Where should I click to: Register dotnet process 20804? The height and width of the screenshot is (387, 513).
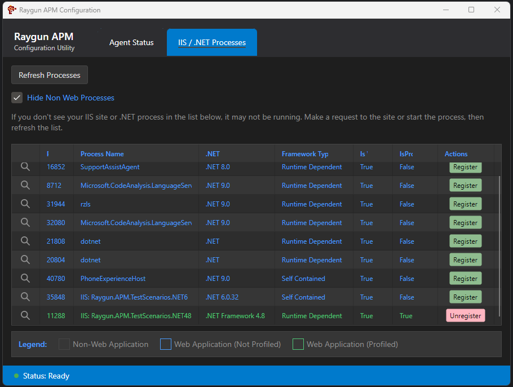pos(465,260)
